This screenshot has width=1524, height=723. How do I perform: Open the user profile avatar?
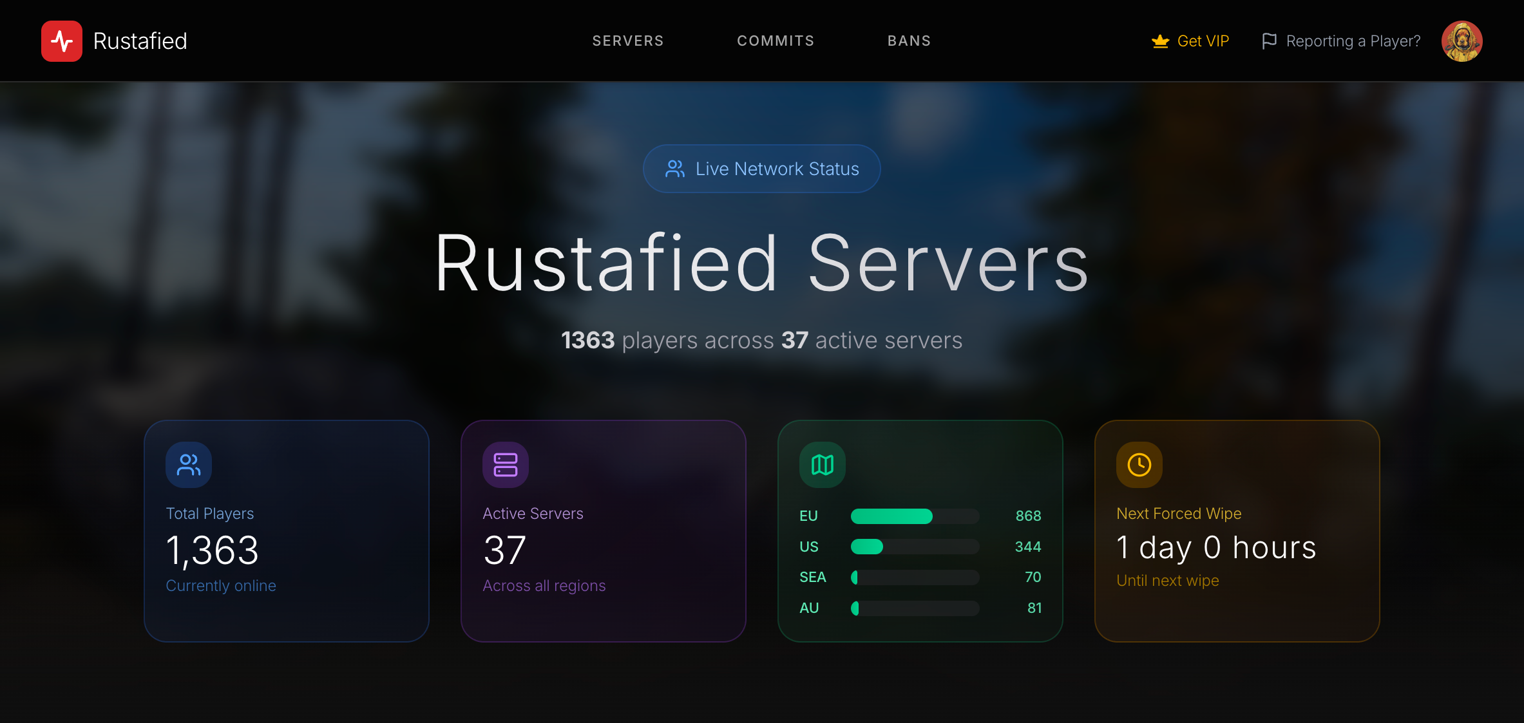(1462, 41)
